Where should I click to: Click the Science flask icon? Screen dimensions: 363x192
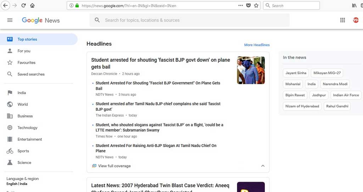click(10, 162)
